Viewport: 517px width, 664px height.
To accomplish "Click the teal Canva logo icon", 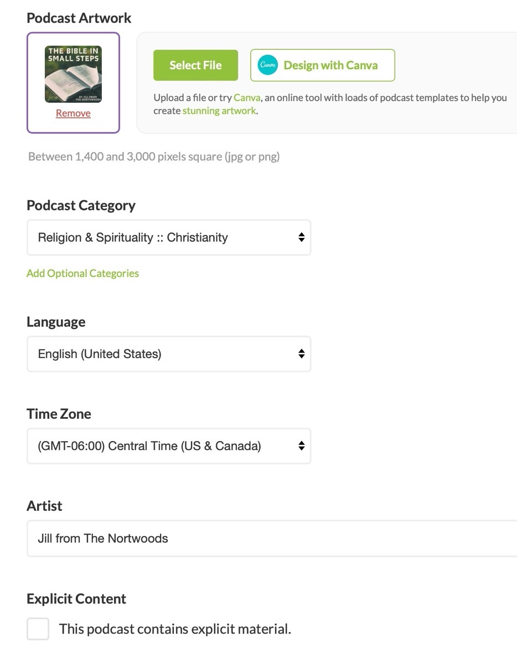I will point(268,65).
